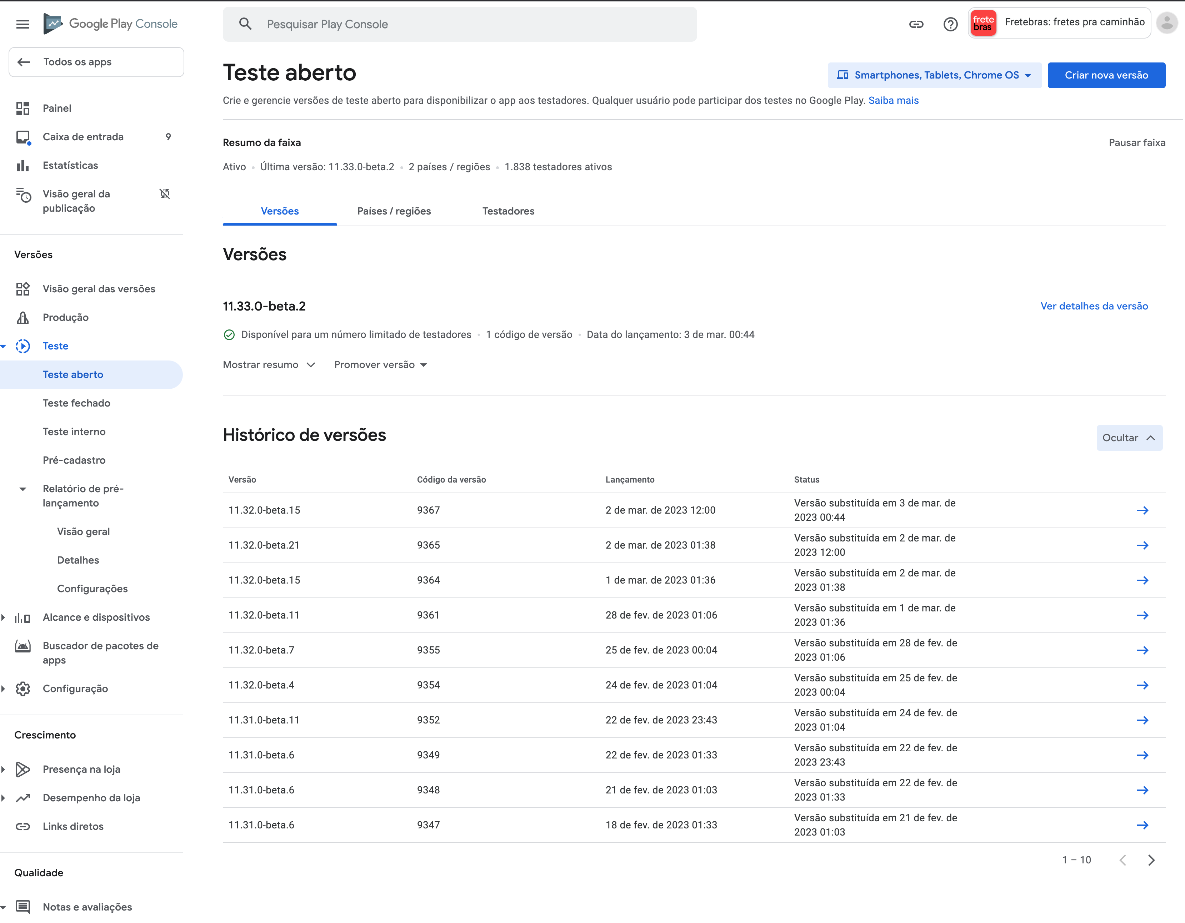Open the user account avatar

[1166, 23]
